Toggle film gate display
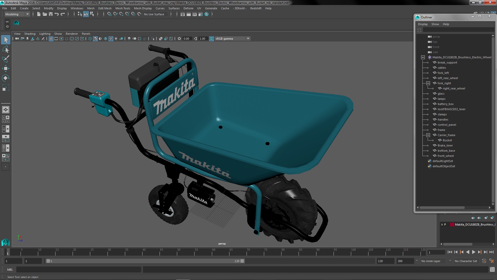Viewport: 497px width, 280px height. point(56,39)
